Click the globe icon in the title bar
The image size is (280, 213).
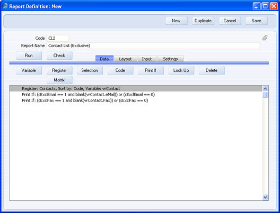(x=5, y=6)
